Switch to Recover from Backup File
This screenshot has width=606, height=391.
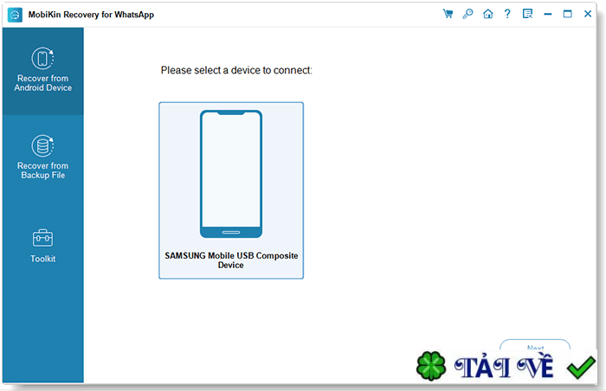click(x=43, y=157)
